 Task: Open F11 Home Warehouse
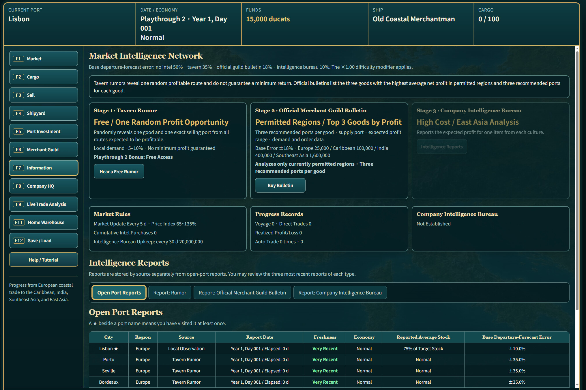44,222
